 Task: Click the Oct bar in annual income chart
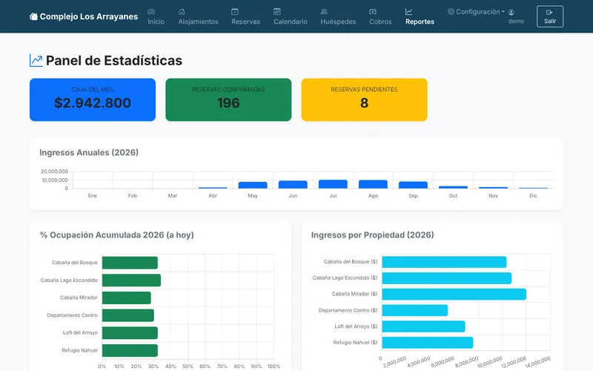[x=453, y=188]
